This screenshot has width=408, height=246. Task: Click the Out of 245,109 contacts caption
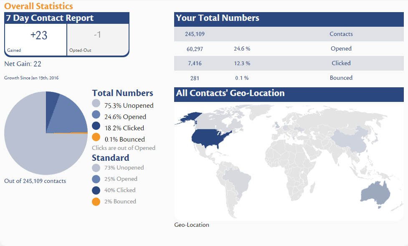pyautogui.click(x=35, y=181)
